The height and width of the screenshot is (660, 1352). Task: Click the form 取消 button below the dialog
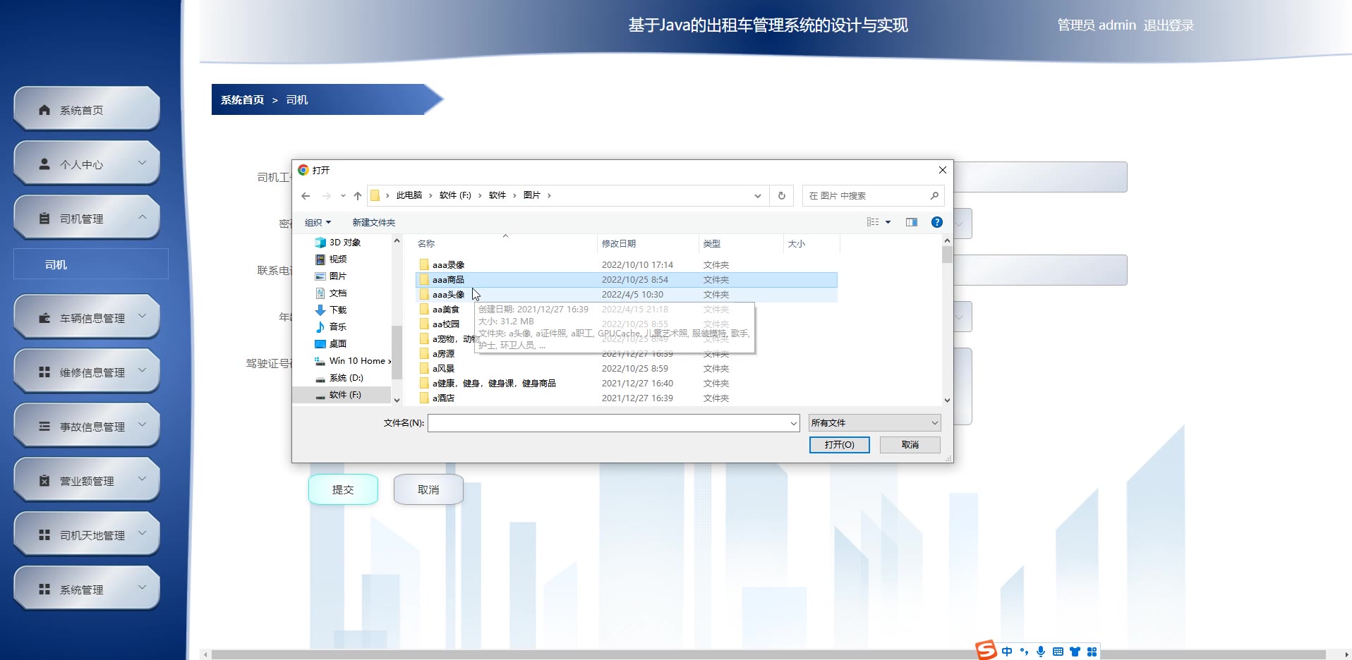point(428,489)
